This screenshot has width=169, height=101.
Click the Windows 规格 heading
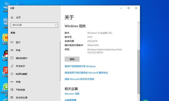click(75, 26)
